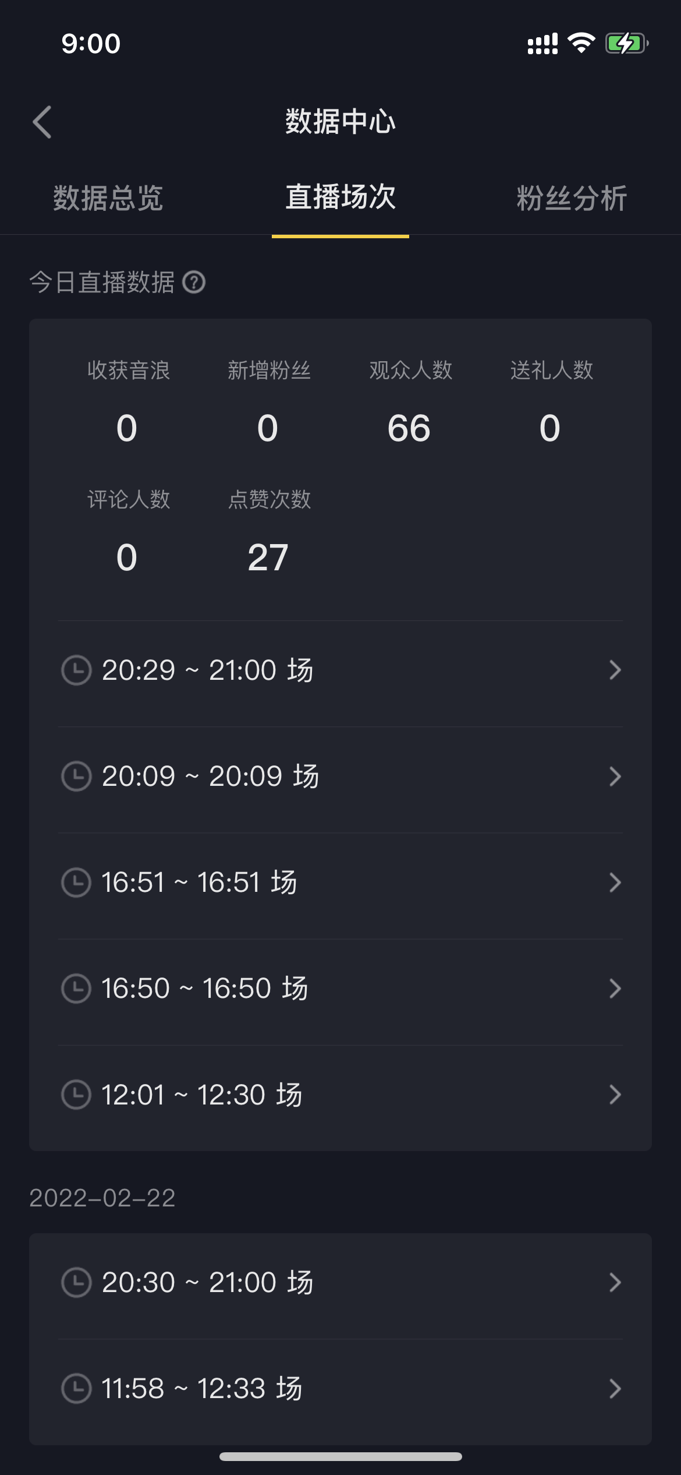Expand chevron for 16:50 ~ 16:50 session

click(615, 988)
